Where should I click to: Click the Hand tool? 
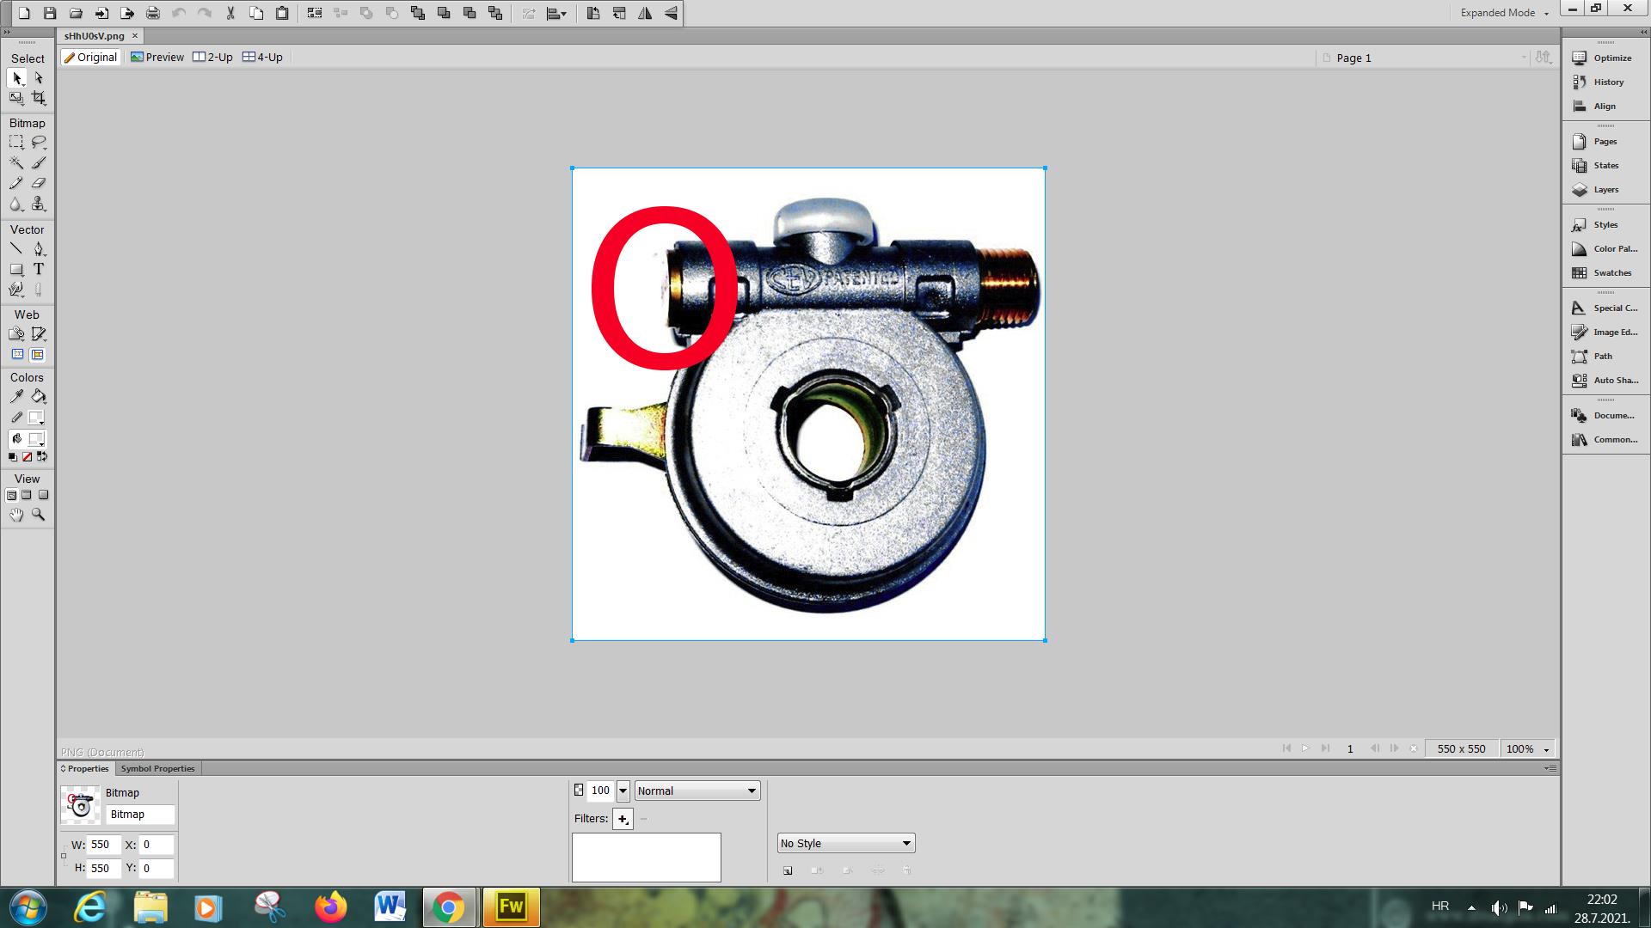[16, 514]
